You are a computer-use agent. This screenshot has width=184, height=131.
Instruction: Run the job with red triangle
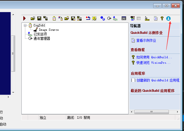click(x=24, y=18)
